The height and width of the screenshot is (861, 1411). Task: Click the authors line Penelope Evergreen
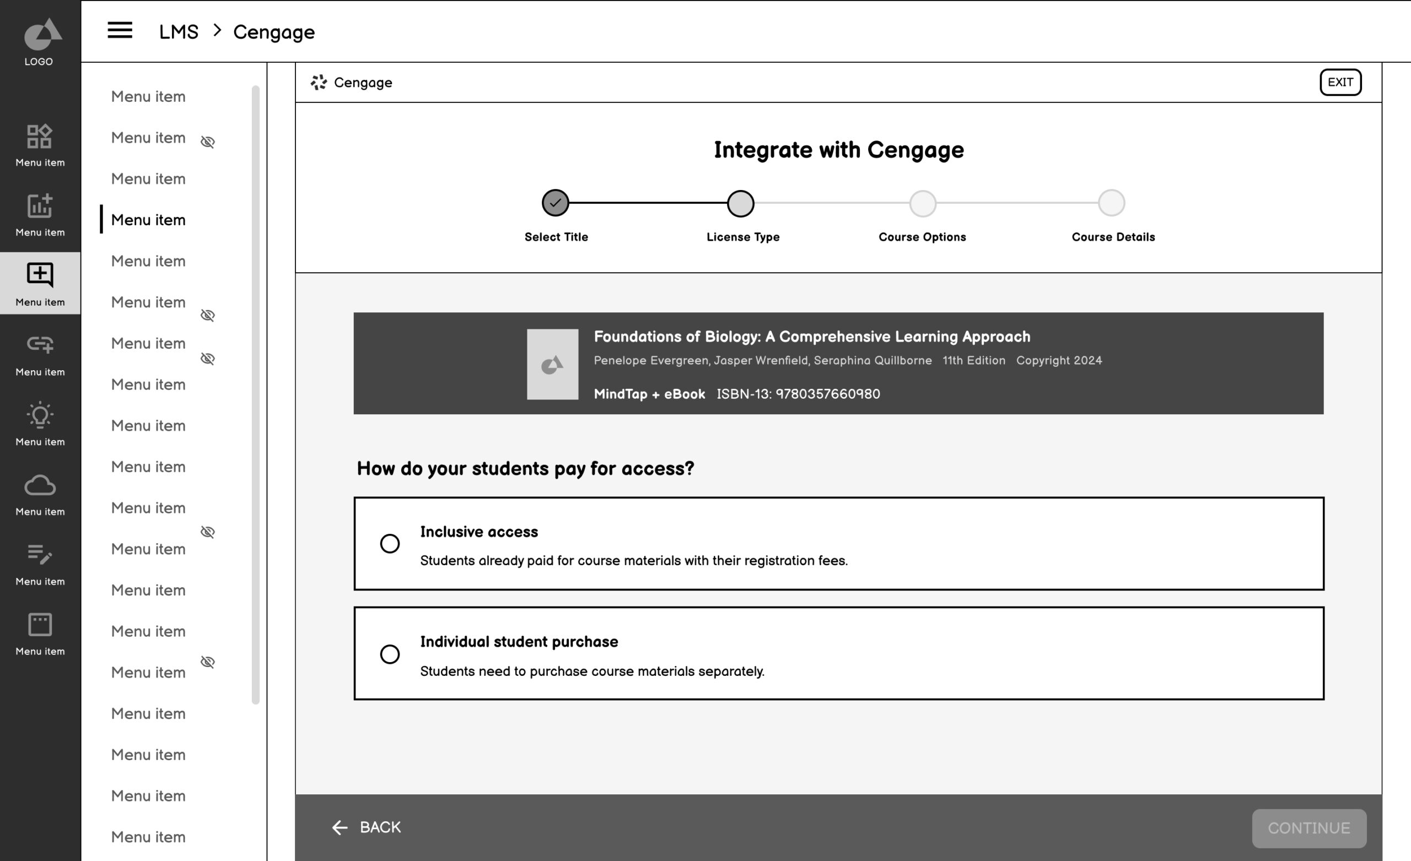763,361
